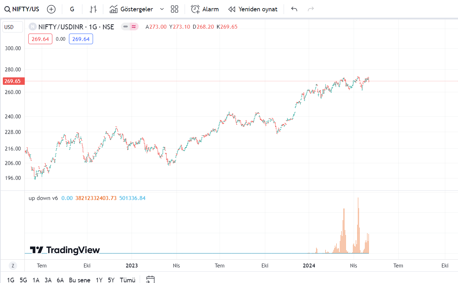Click the red 269.64 sell price button
This screenshot has width=458, height=283.
40,39
